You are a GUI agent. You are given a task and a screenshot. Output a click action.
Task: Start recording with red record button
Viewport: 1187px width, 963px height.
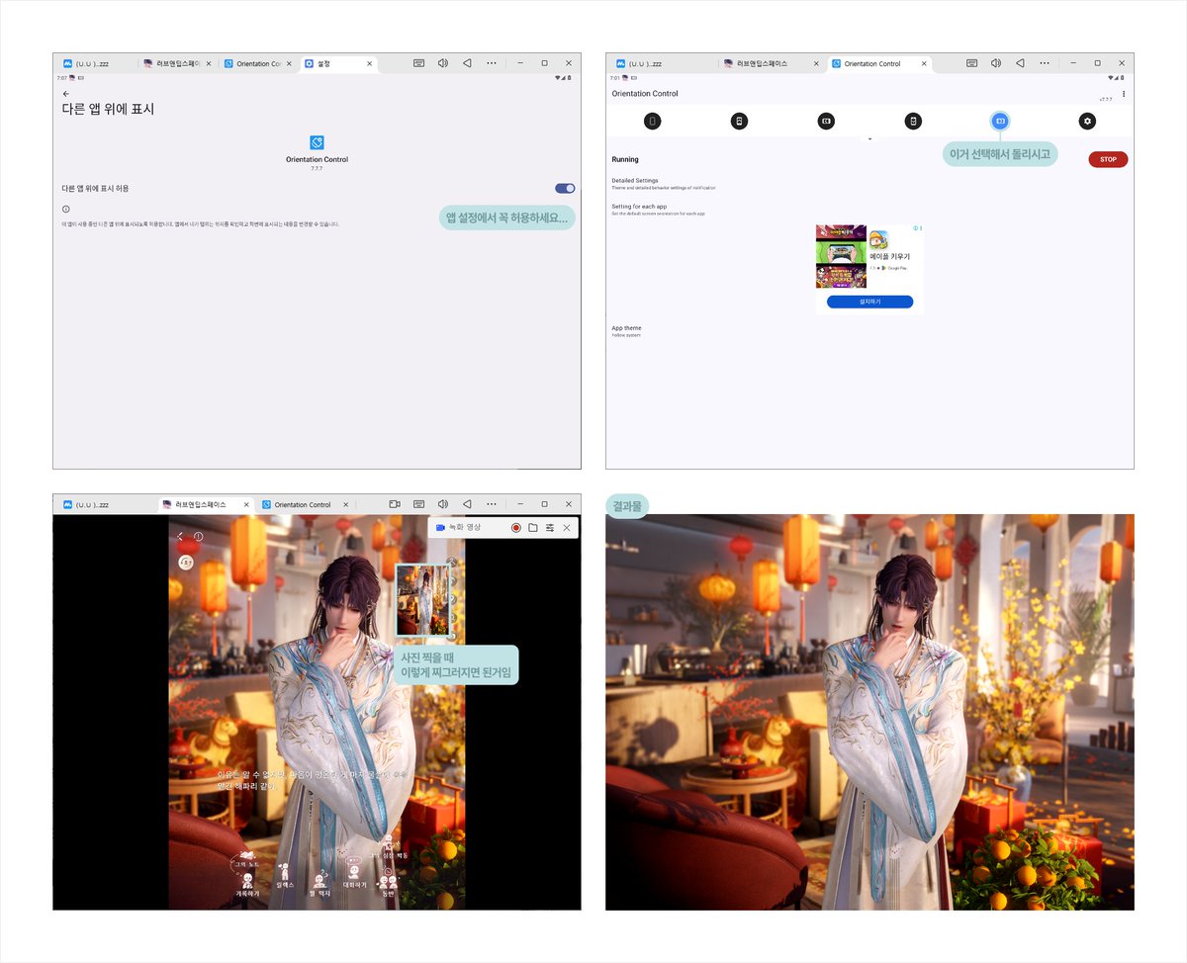click(516, 528)
